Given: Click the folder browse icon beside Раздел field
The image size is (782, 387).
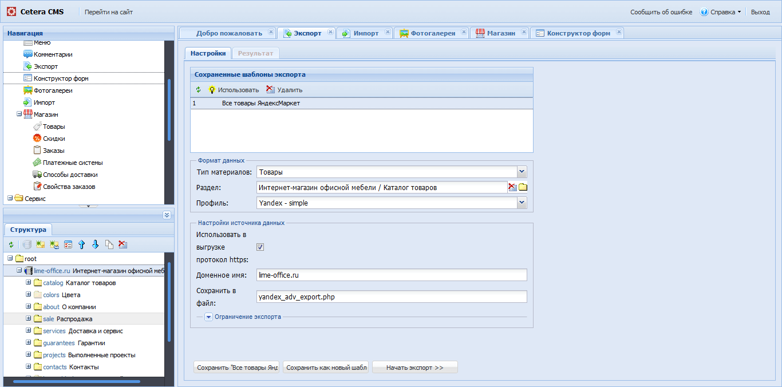Looking at the screenshot, I should coord(523,187).
